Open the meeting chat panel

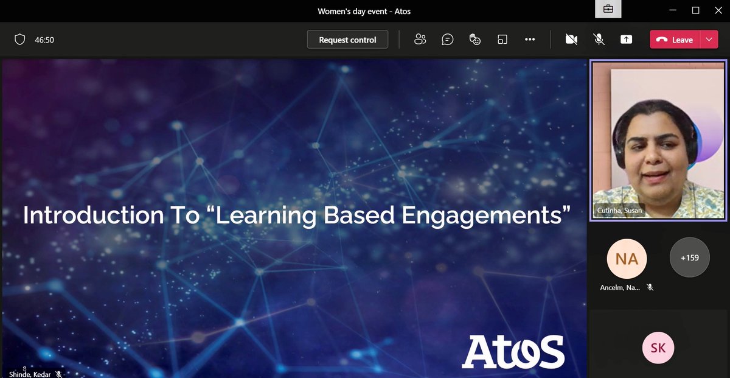pyautogui.click(x=448, y=40)
